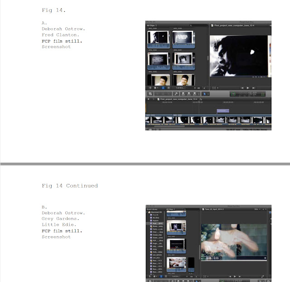290x282 pixels.
Task: Click the clip appearance icon in Fig A browser
Action: (204, 88)
